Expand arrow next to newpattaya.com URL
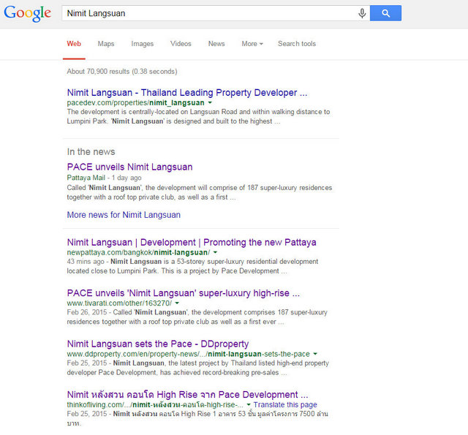Image resolution: width=468 pixels, height=435 pixels. (x=215, y=252)
